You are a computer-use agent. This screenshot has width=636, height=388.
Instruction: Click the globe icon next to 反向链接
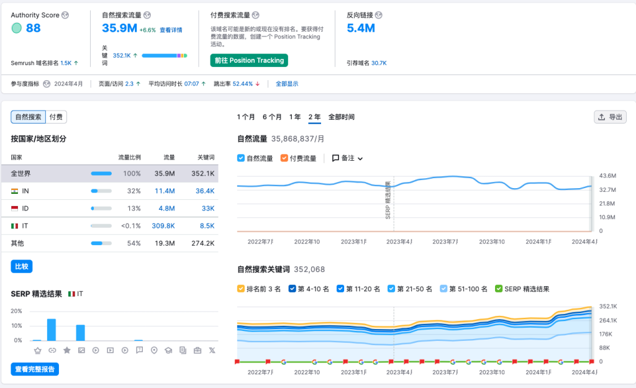(378, 15)
